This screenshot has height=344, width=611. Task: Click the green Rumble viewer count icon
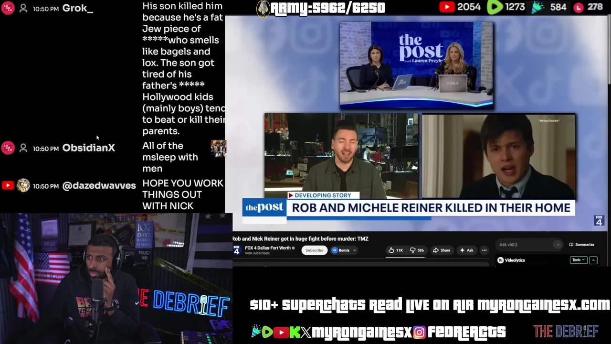click(495, 7)
